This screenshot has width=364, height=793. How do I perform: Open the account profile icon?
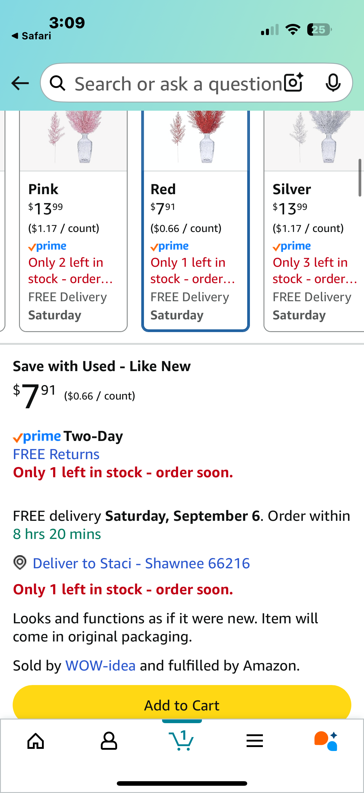pos(109,741)
